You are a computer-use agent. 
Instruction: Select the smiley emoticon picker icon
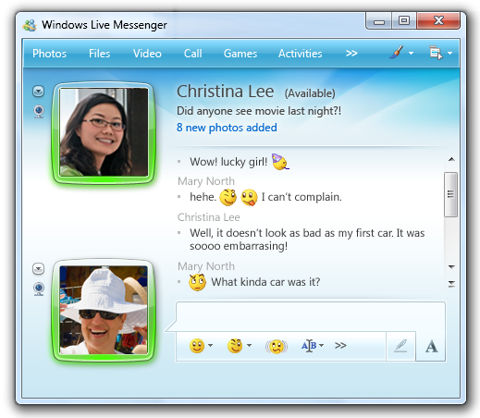point(197,346)
